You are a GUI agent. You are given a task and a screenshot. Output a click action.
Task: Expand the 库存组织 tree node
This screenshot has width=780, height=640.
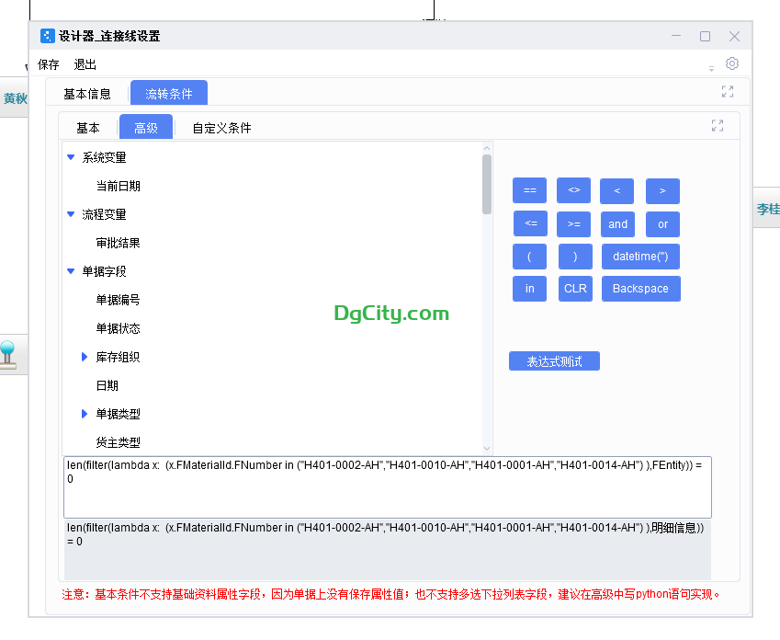point(85,357)
